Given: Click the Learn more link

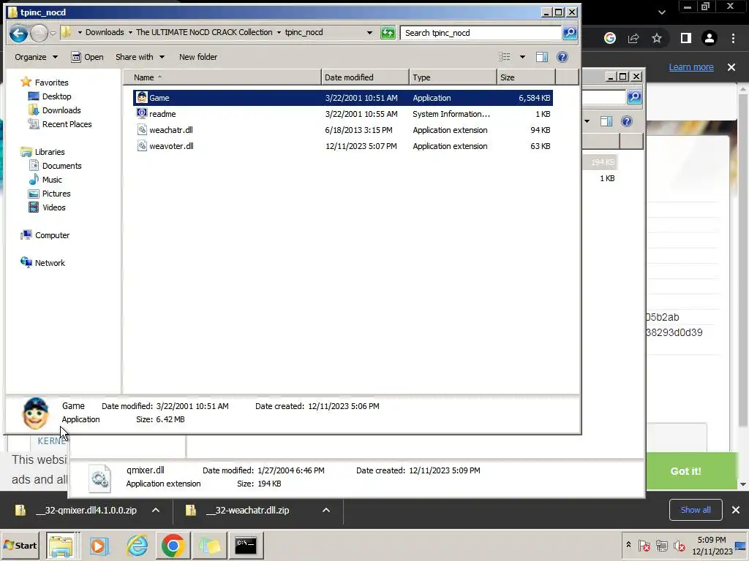Looking at the screenshot, I should (690, 67).
